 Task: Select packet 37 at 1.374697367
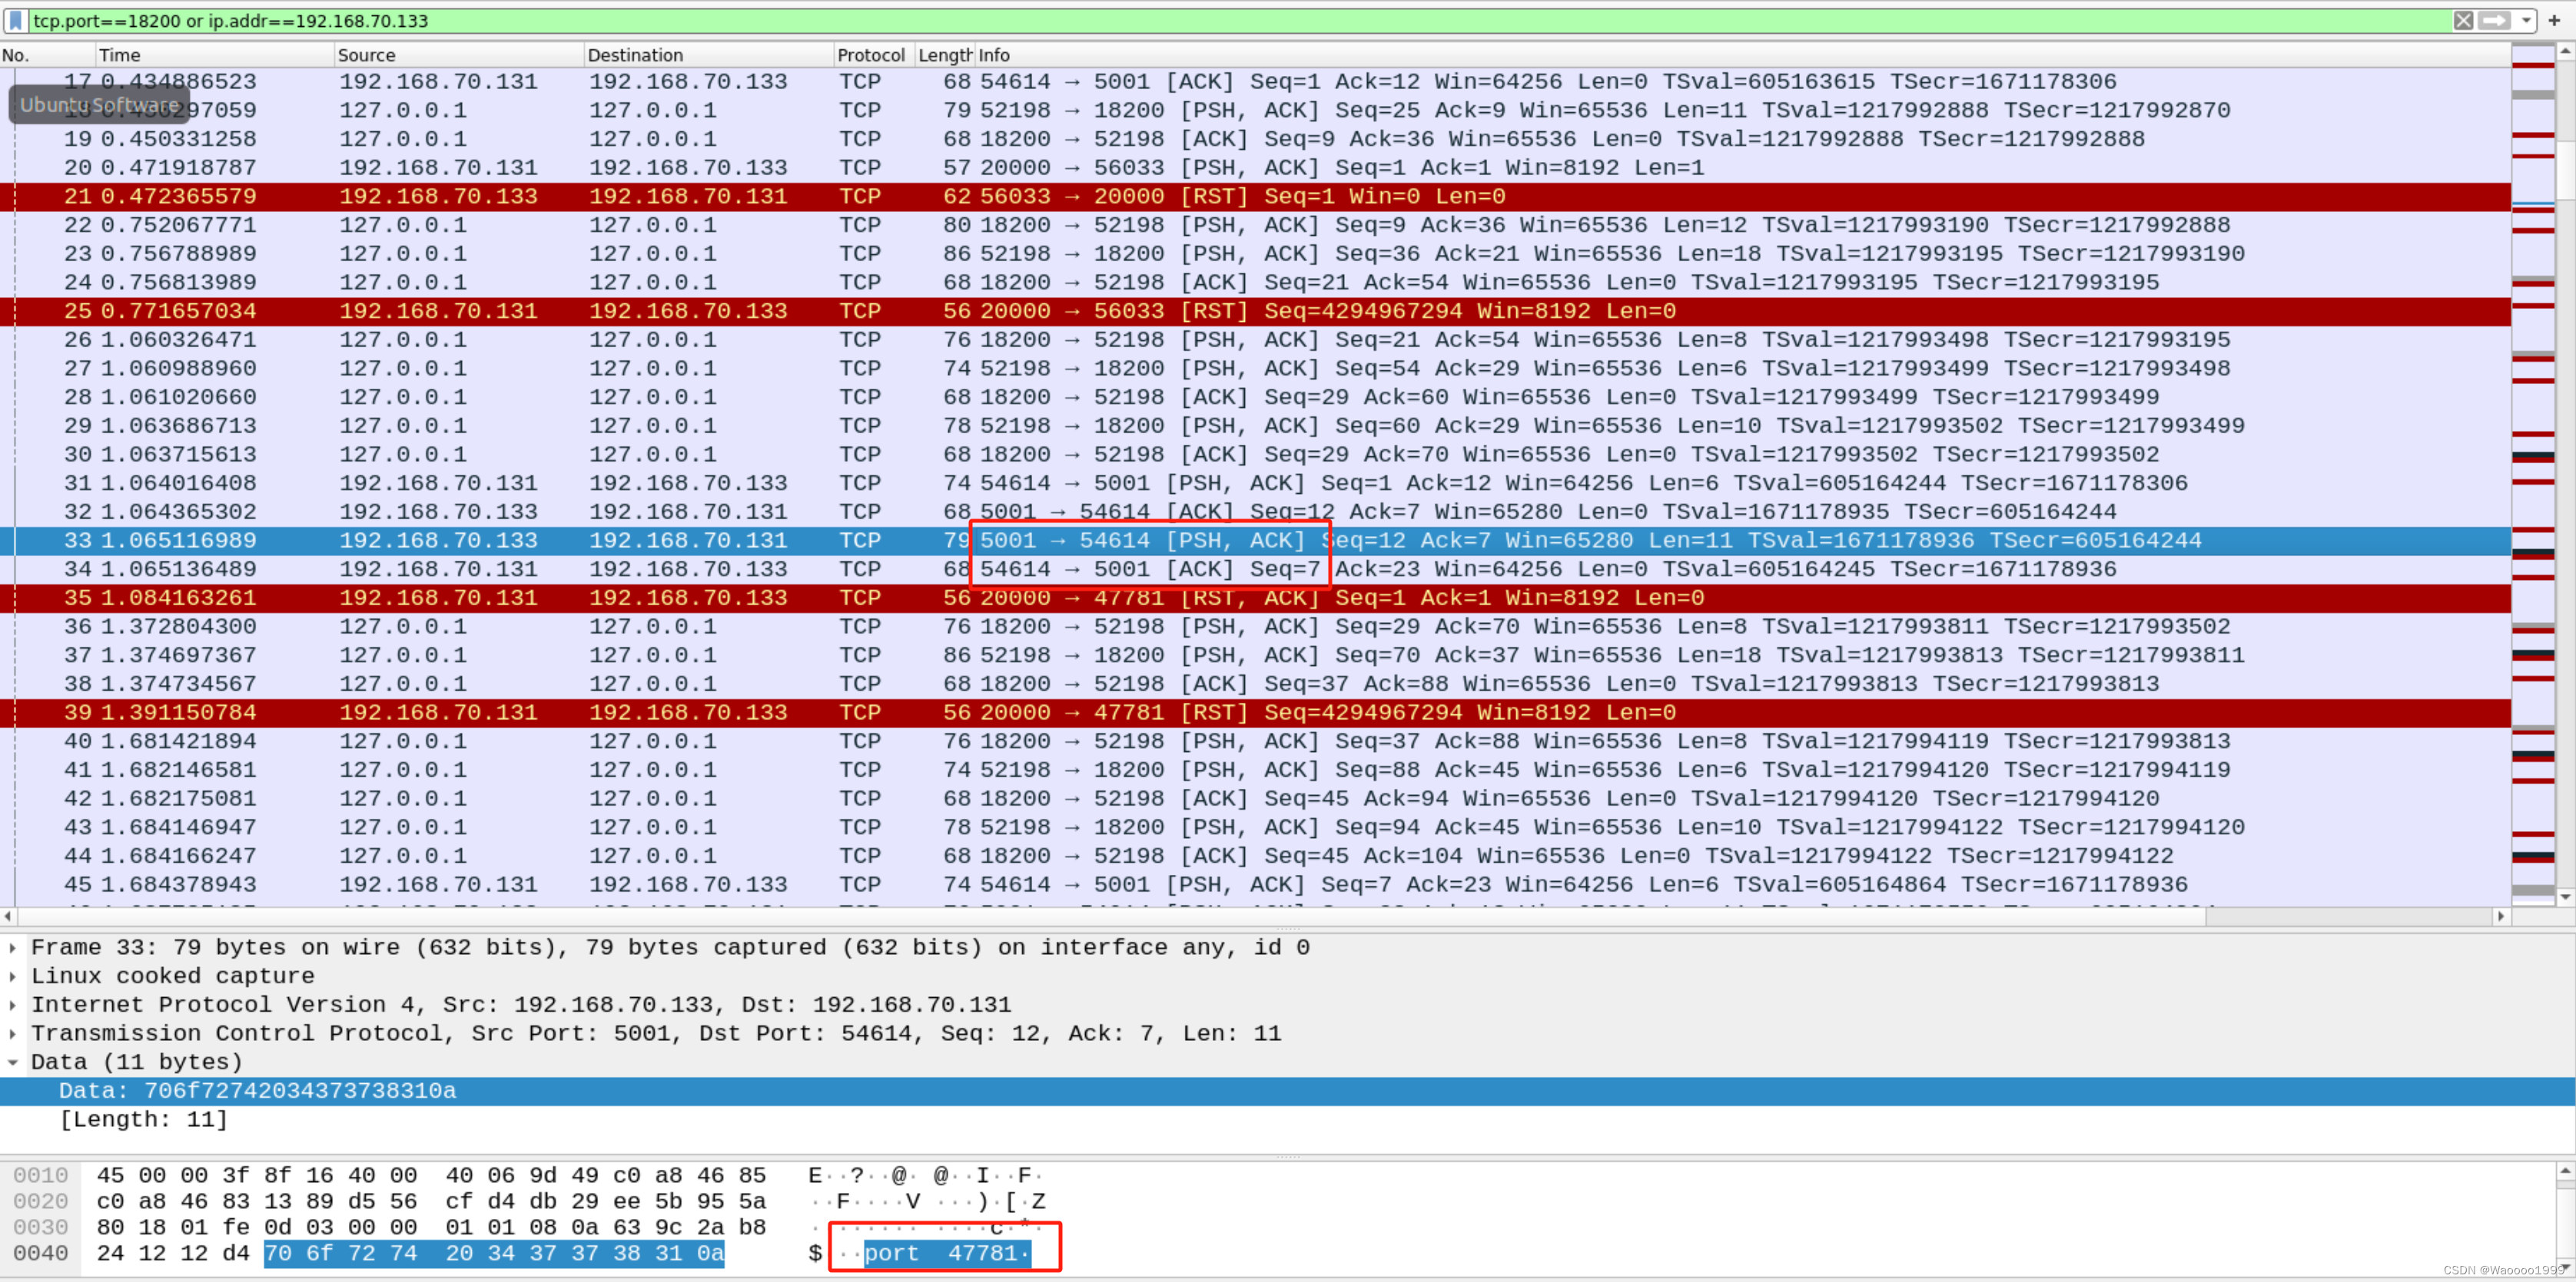click(x=1255, y=655)
